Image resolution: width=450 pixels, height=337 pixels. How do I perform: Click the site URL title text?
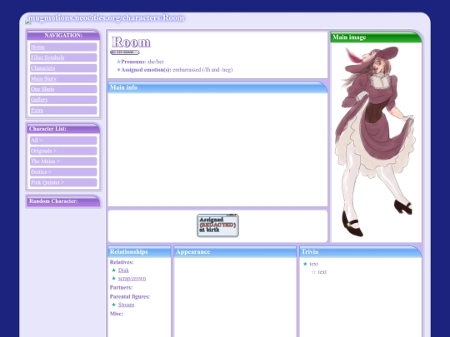pyautogui.click(x=106, y=17)
